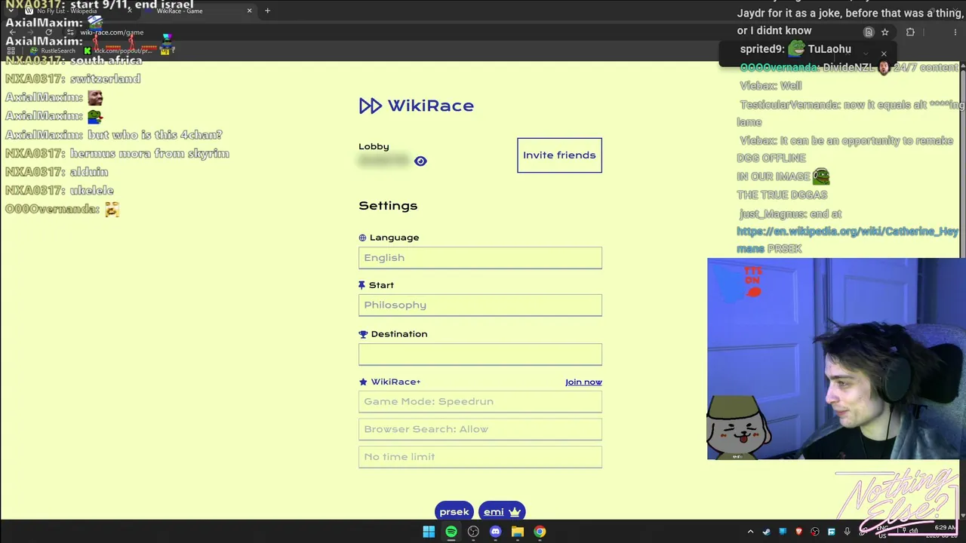Open the RustleSearch bookmark
The image size is (966, 543).
pos(54,51)
